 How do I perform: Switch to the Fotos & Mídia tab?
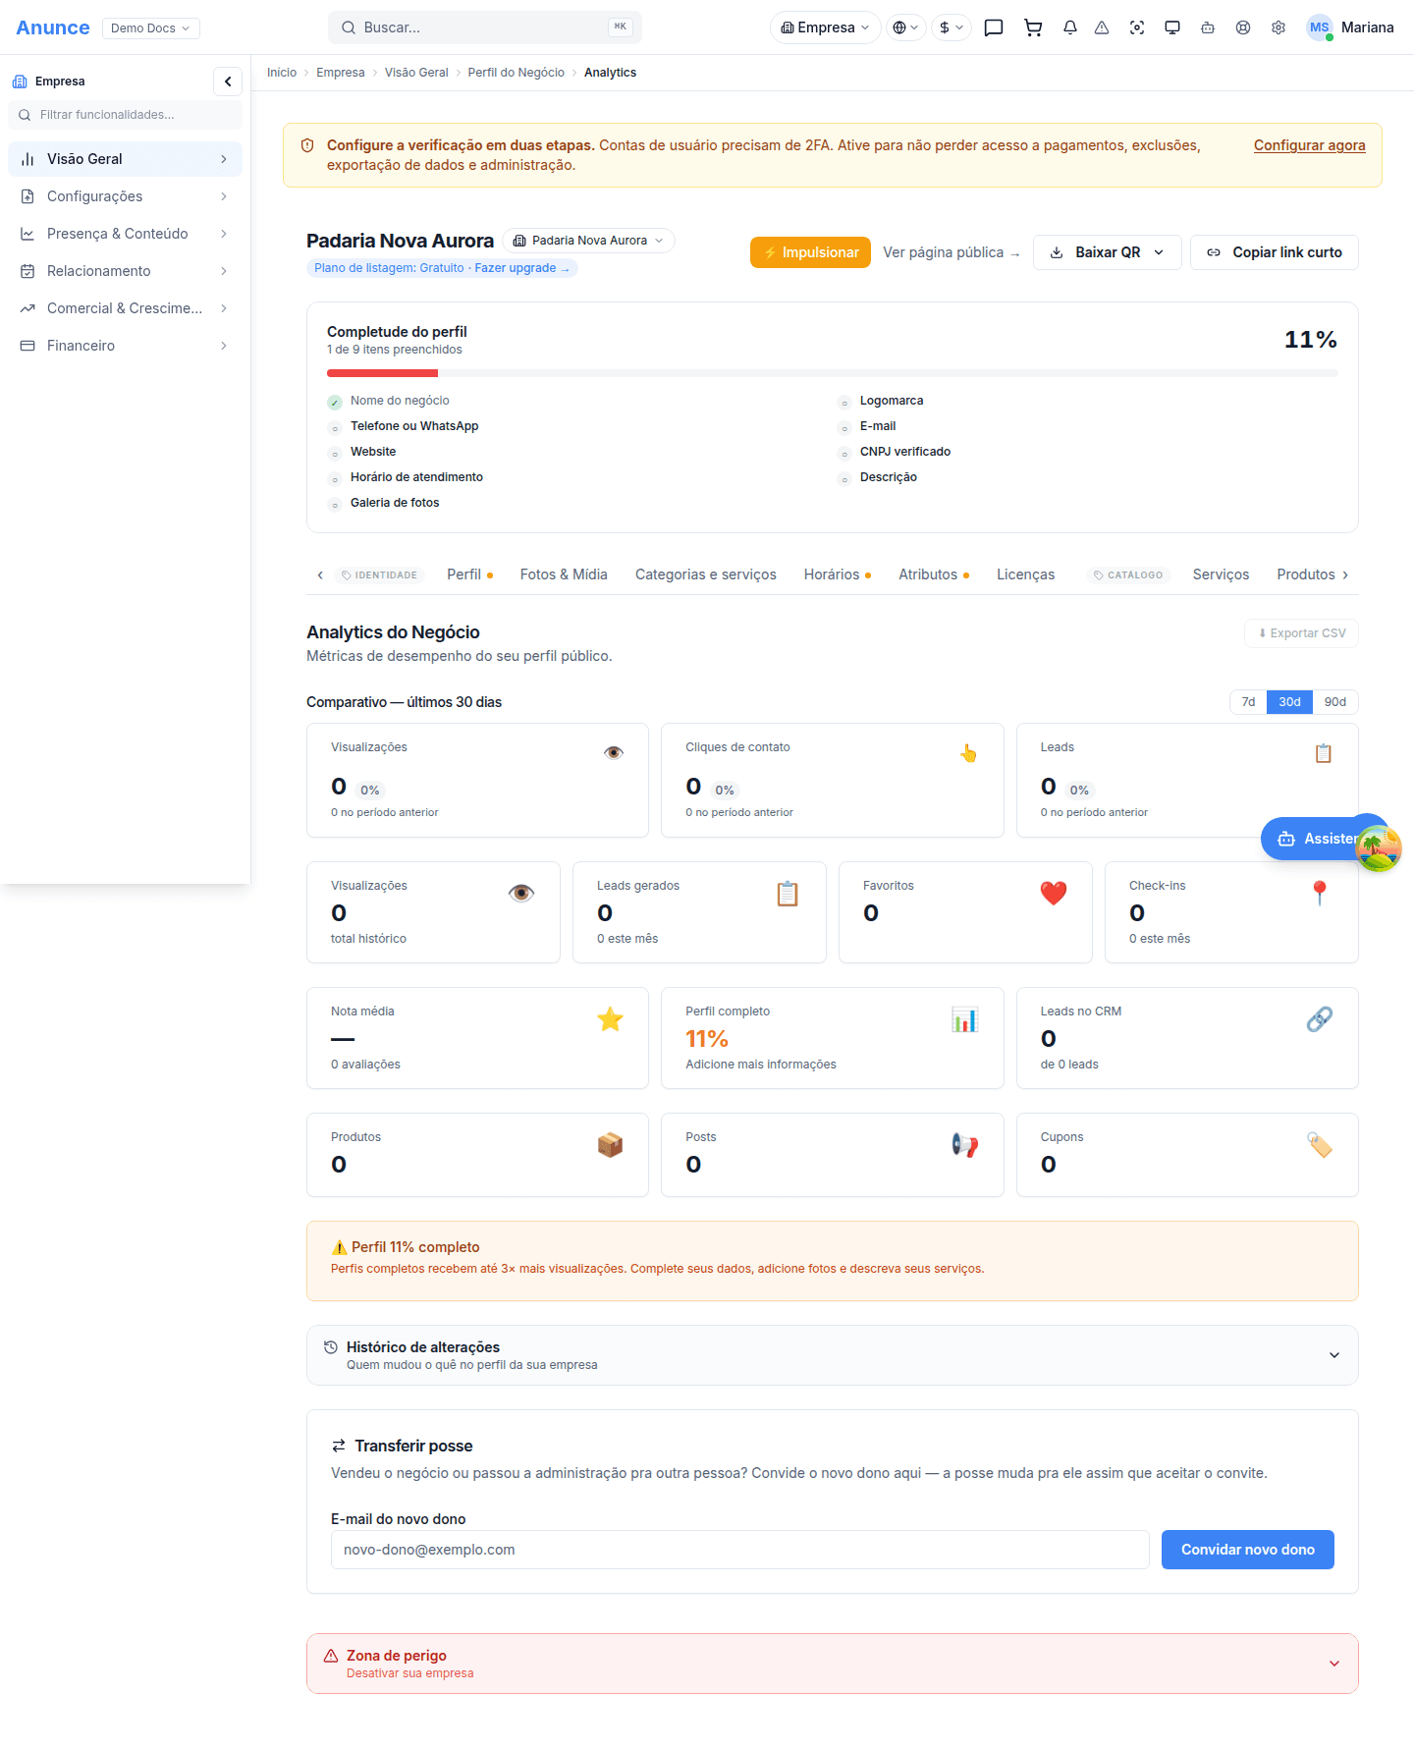click(x=564, y=574)
